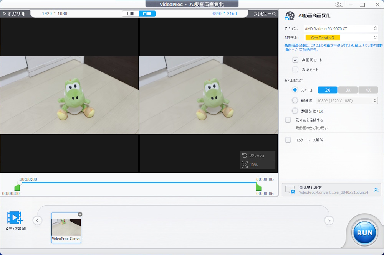Viewport: 384px width, 255px height.
Task: Click the プレビュー tab label
Action: [x=262, y=14]
